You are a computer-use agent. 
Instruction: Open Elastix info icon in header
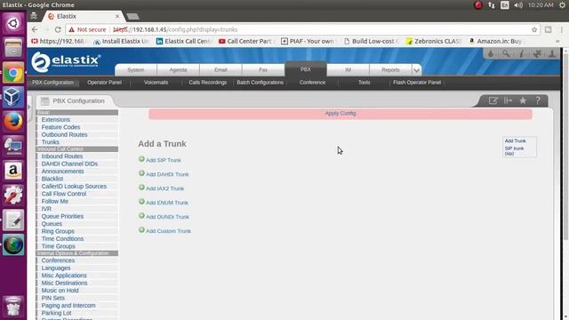(x=522, y=53)
